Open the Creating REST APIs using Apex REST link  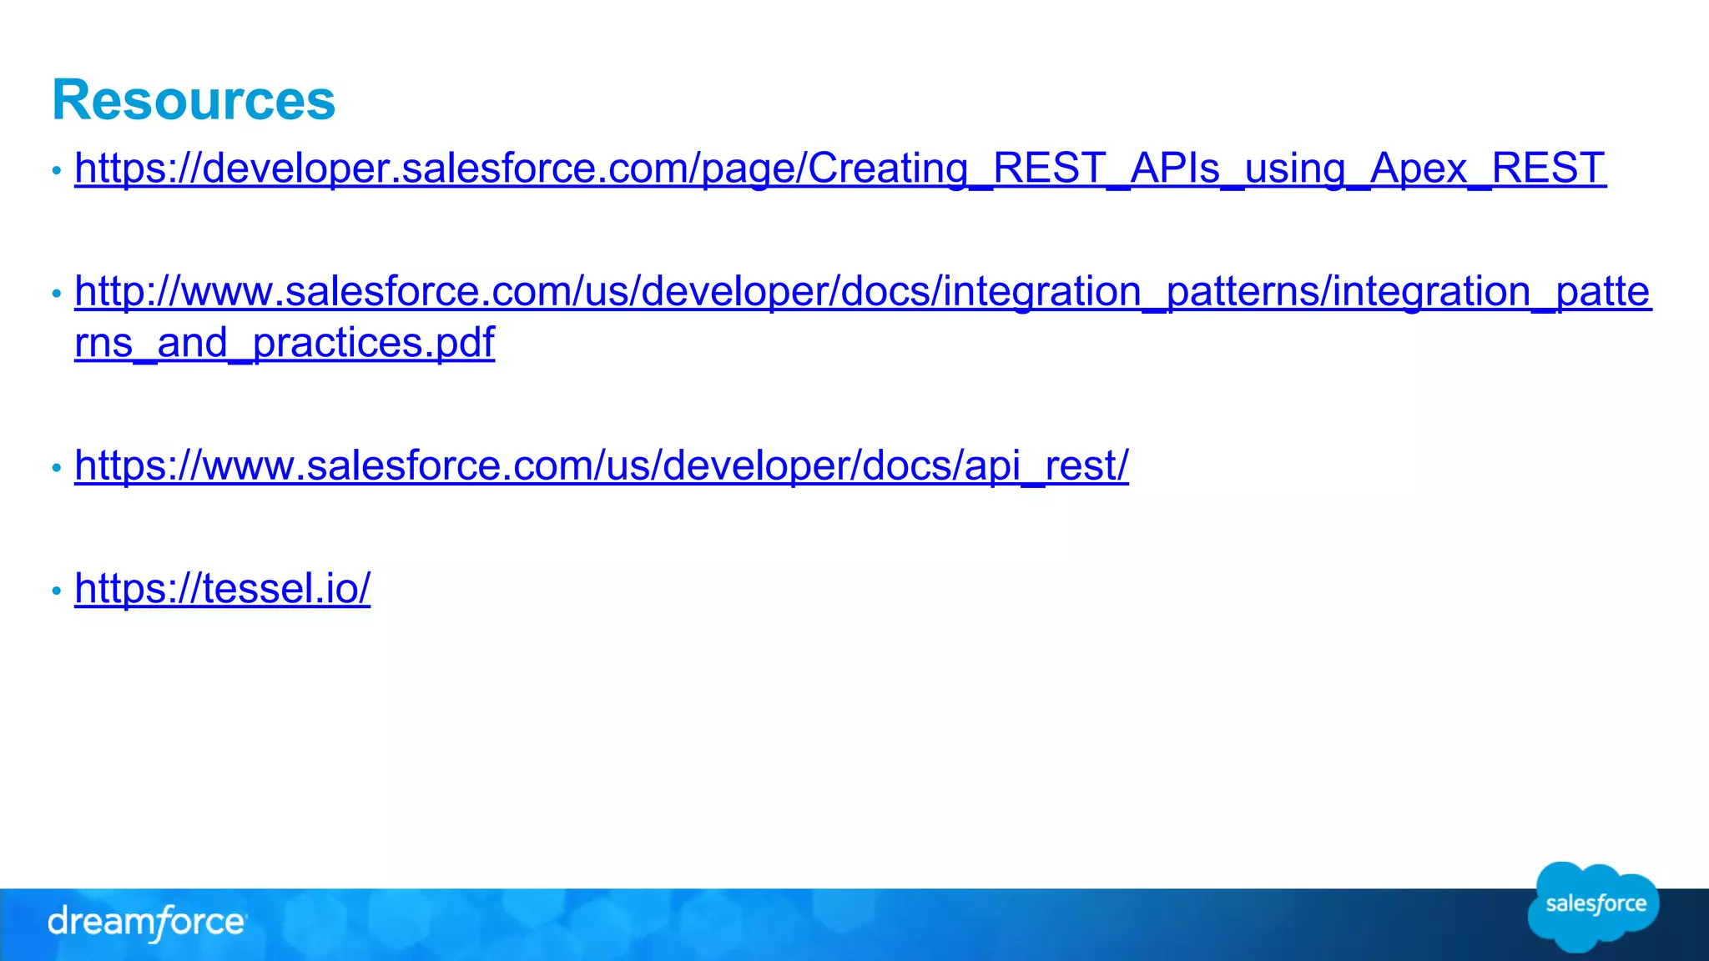pos(840,169)
